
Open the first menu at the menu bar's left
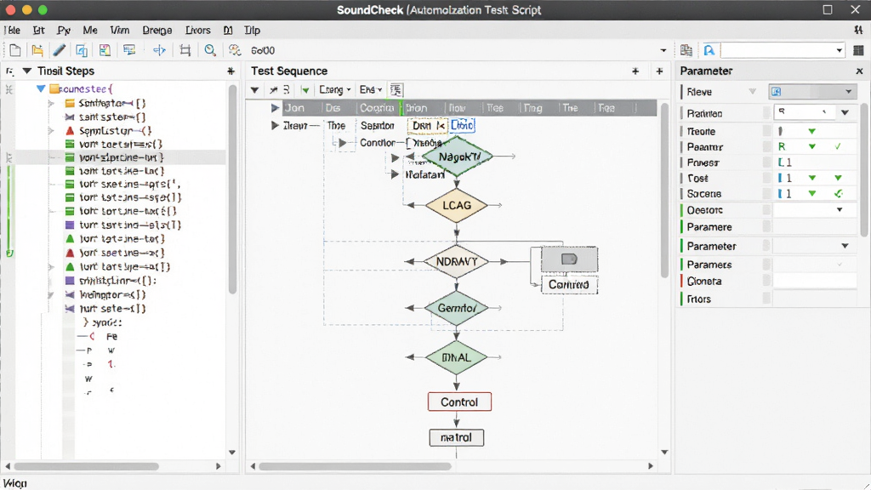[x=12, y=30]
